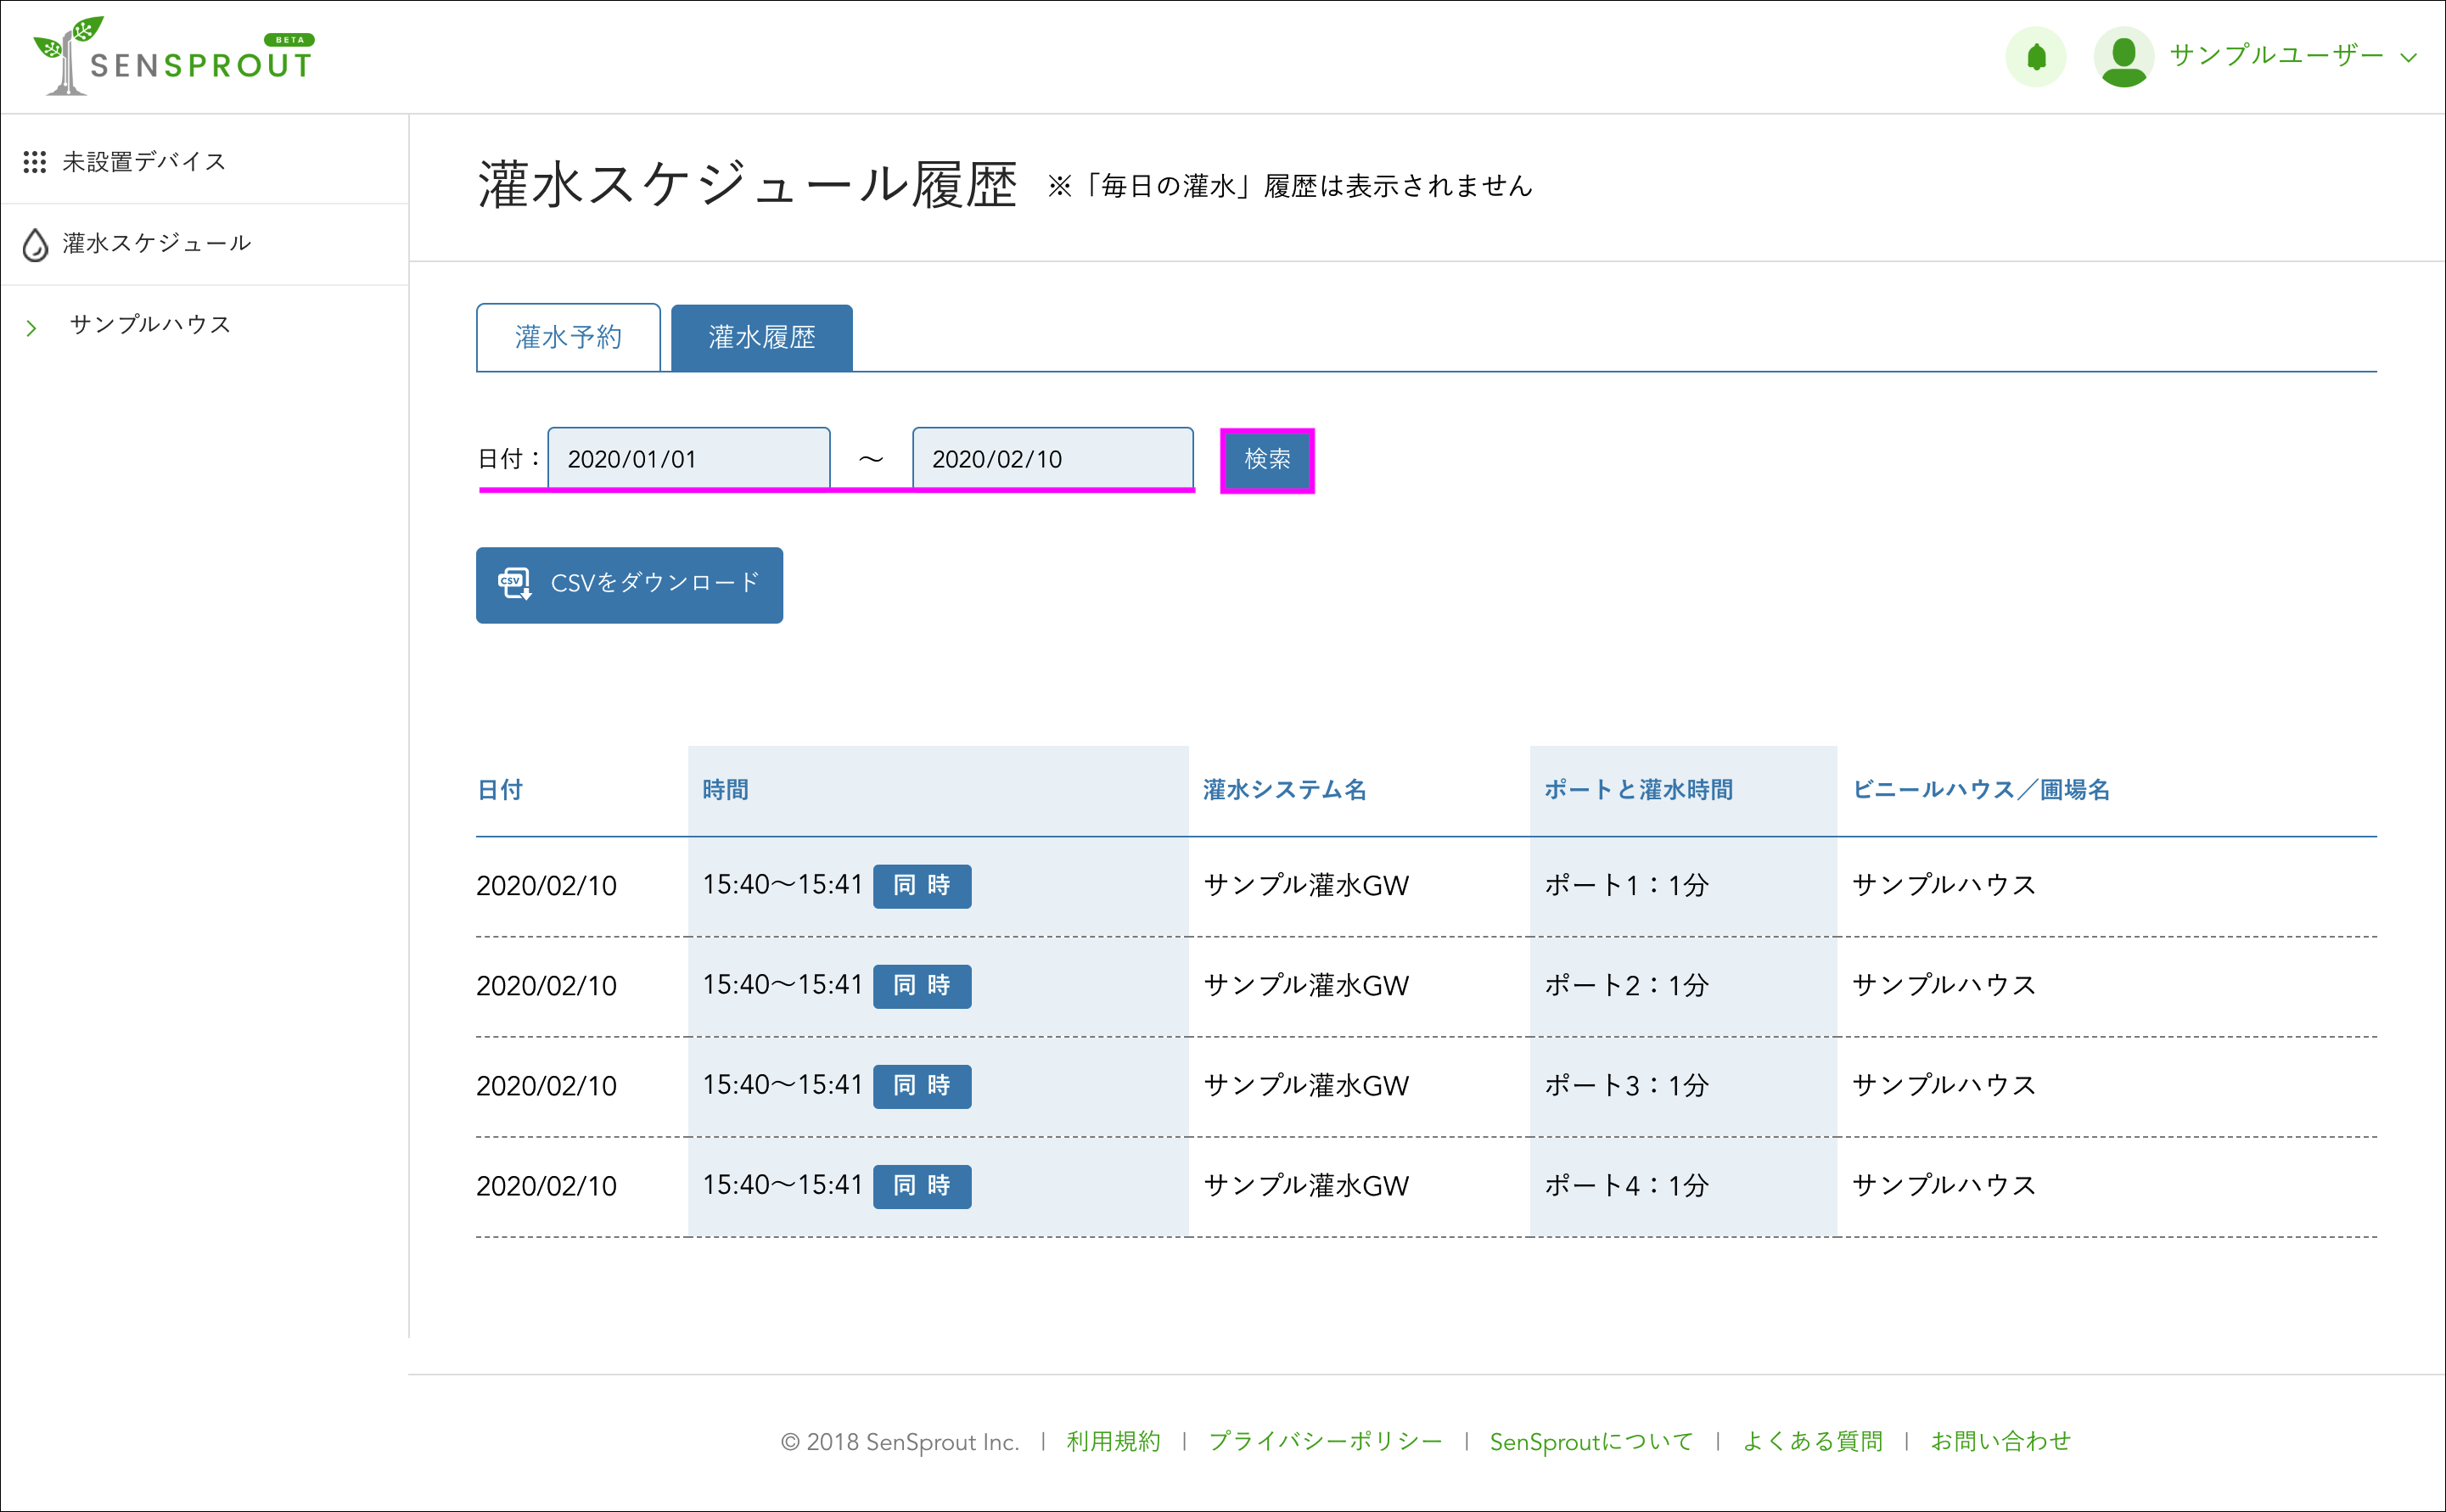The width and height of the screenshot is (2446, 1512).
Task: Expand the サンプルハウス chevron
Action: (x=32, y=327)
